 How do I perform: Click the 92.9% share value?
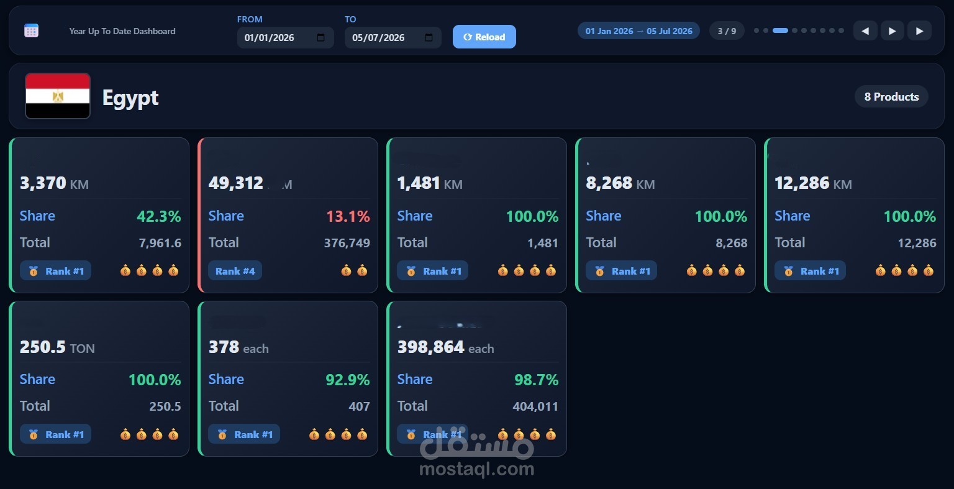click(x=348, y=380)
